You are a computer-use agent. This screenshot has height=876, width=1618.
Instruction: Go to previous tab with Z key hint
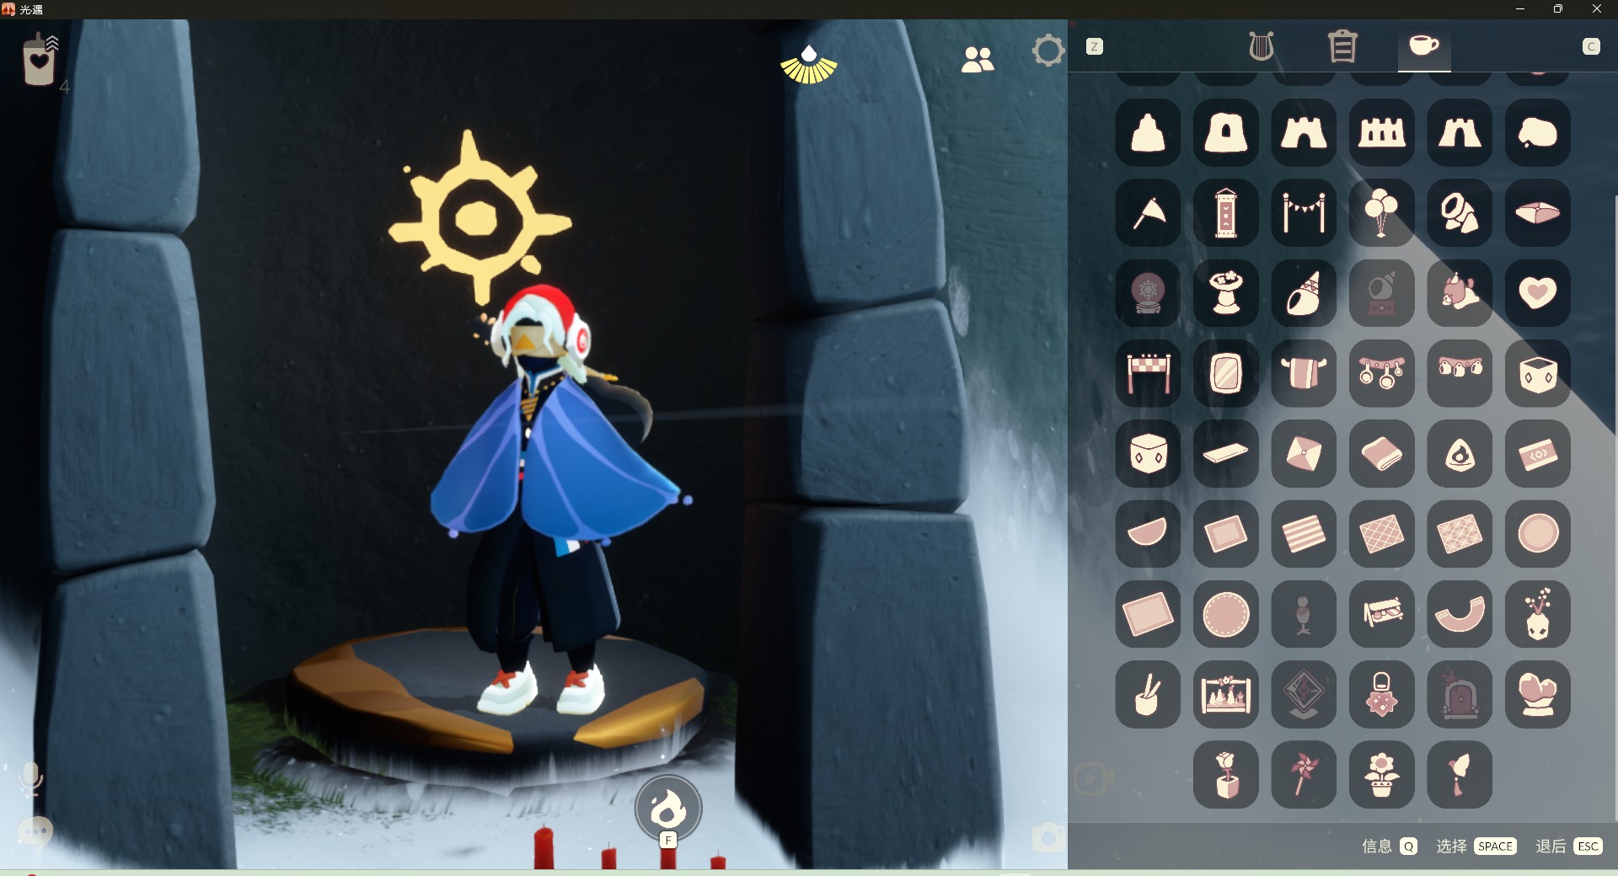(x=1095, y=47)
